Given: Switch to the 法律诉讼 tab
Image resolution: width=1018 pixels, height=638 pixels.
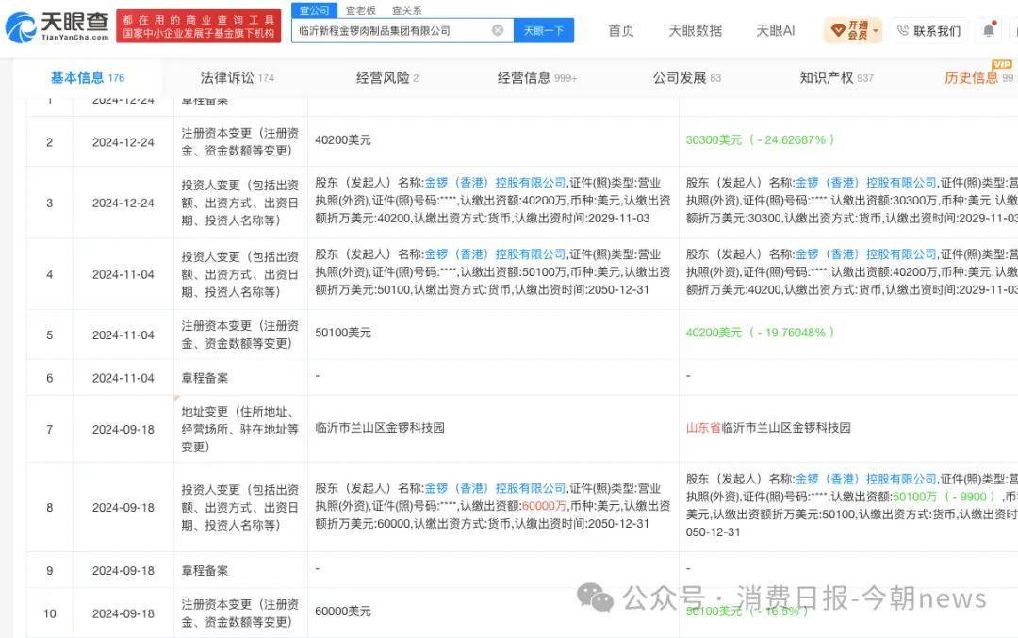Looking at the screenshot, I should point(237,78).
